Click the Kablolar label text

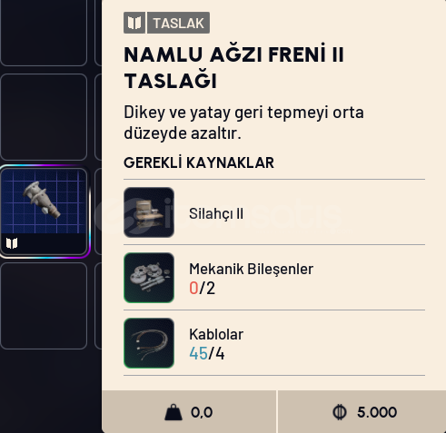(x=216, y=334)
